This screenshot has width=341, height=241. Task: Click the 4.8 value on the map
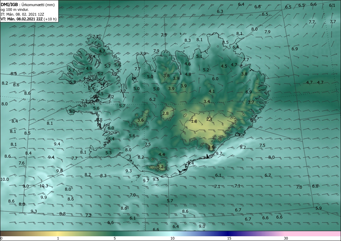pyautogui.click(x=188, y=74)
